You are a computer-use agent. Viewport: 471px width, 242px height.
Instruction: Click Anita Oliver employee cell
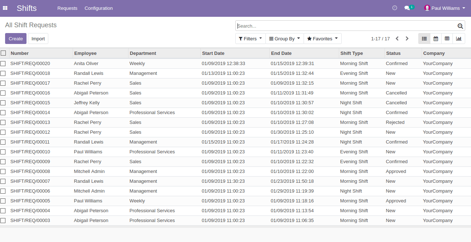[86, 64]
